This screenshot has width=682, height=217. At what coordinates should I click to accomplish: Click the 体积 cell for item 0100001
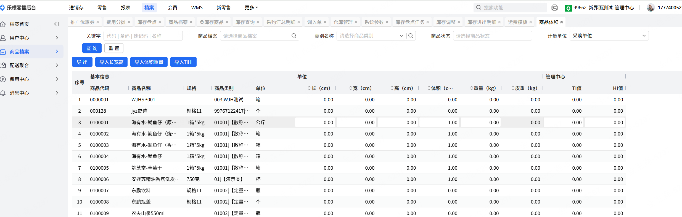(439, 123)
